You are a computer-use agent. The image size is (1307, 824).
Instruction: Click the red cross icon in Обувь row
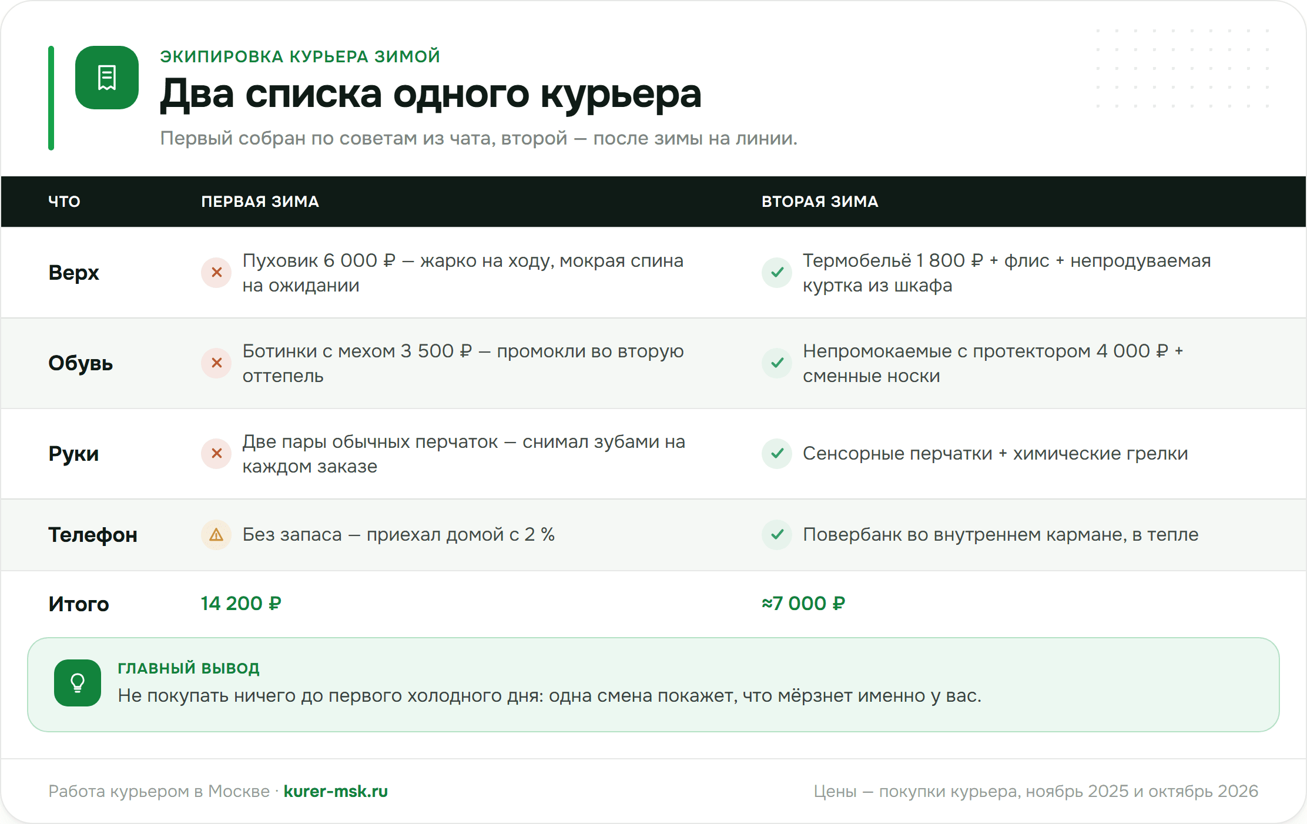(x=216, y=363)
